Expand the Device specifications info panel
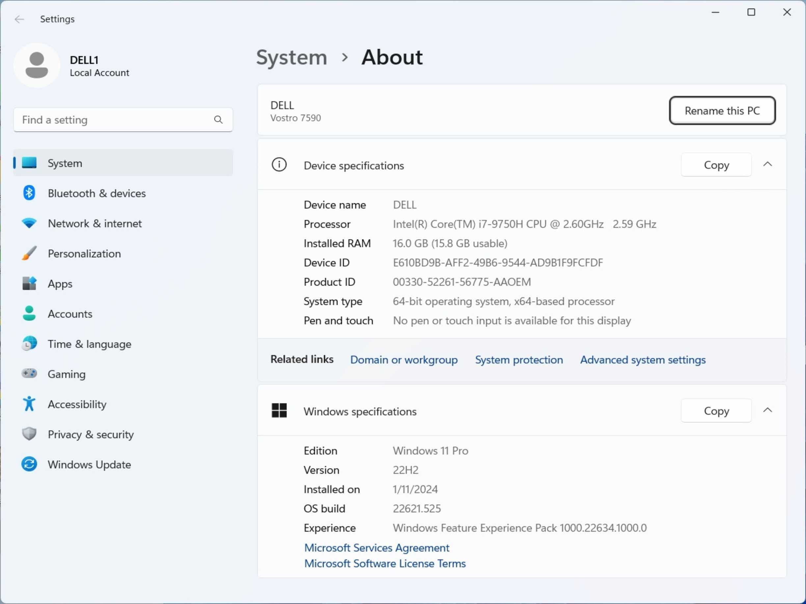The image size is (806, 604). click(x=767, y=164)
